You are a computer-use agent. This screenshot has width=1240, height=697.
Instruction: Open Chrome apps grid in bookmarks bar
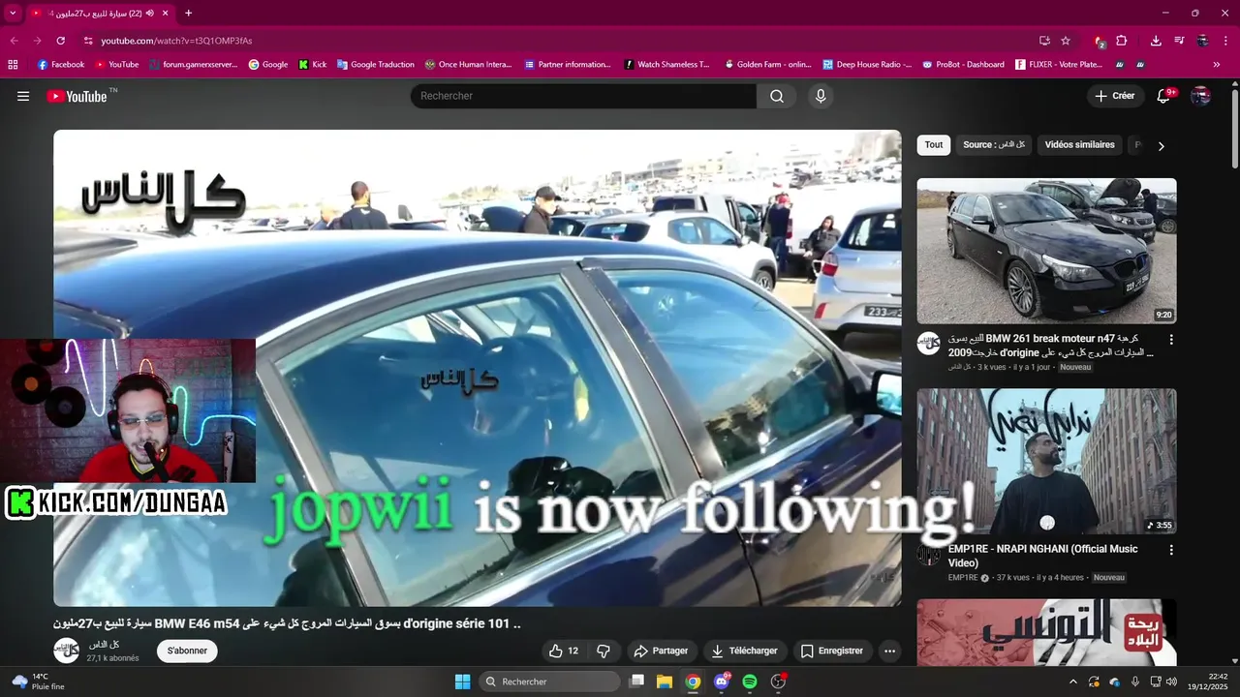[13, 65]
